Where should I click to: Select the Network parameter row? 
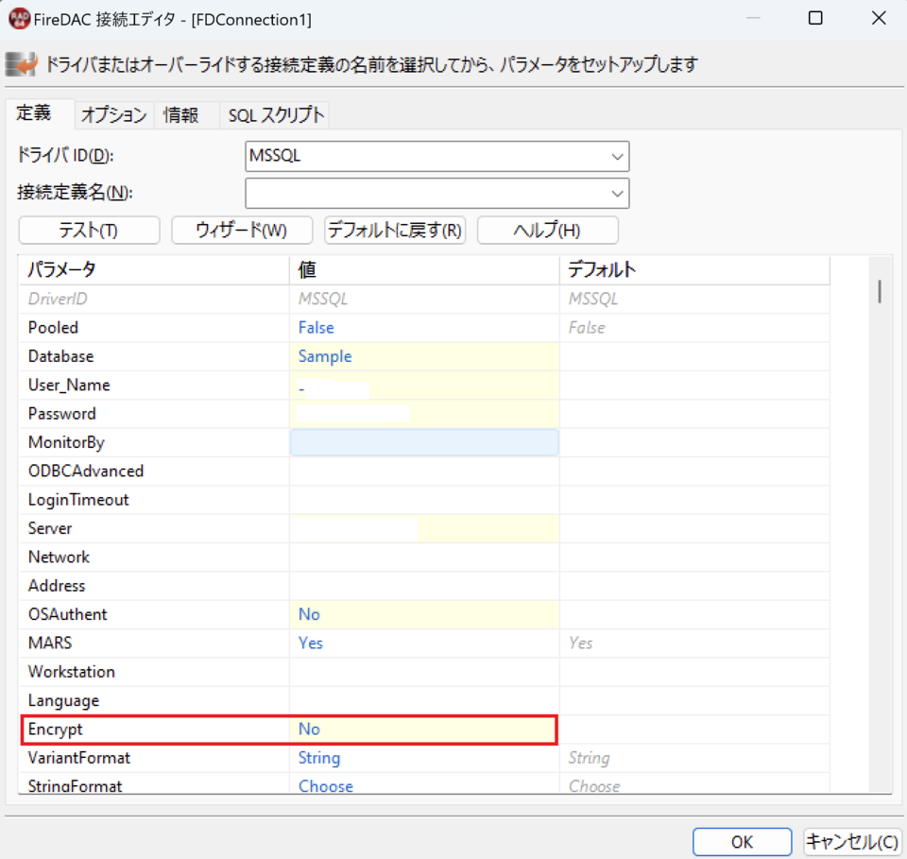(424, 557)
